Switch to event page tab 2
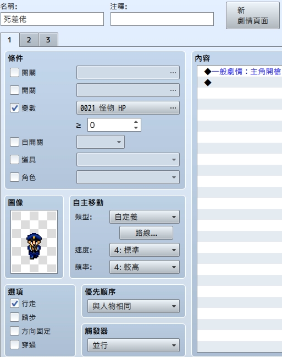This screenshot has width=282, height=357. tap(29, 40)
